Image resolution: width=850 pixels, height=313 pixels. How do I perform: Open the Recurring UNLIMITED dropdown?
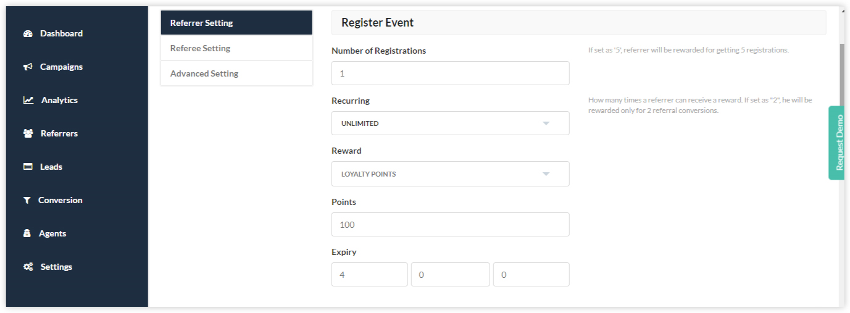point(450,123)
